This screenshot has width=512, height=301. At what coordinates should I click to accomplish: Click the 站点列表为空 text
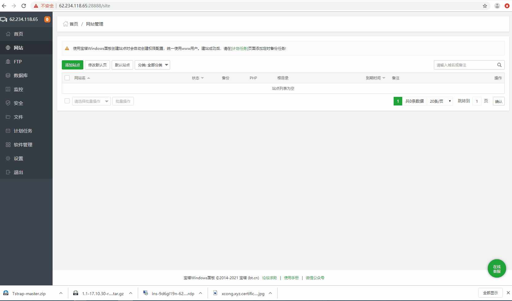[x=283, y=89]
